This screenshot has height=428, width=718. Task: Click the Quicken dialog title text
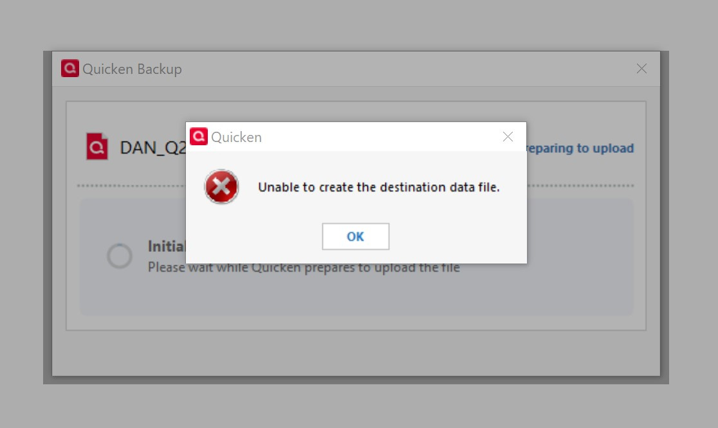(236, 137)
